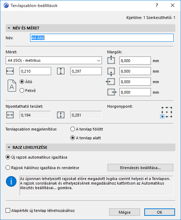
Task: Collapse the RAJZ LEHELYEZÉSE section
Action: (x=9, y=147)
